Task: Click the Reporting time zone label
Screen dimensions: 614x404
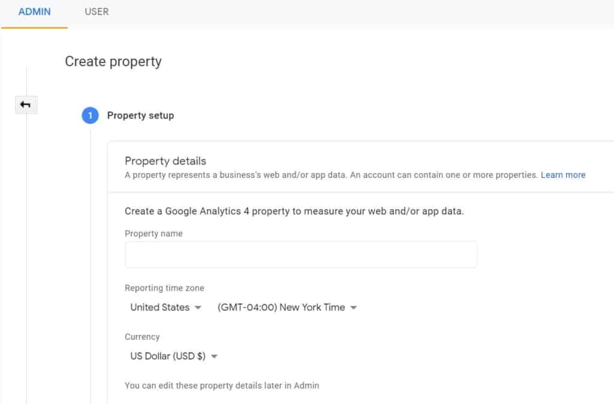Action: 164,288
